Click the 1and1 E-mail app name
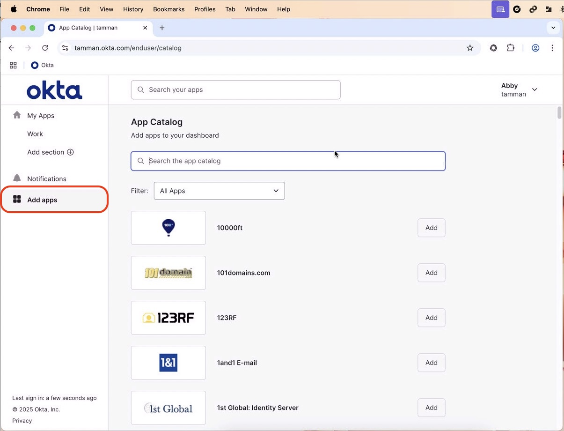Screen dimensions: 564x431 click(x=237, y=363)
